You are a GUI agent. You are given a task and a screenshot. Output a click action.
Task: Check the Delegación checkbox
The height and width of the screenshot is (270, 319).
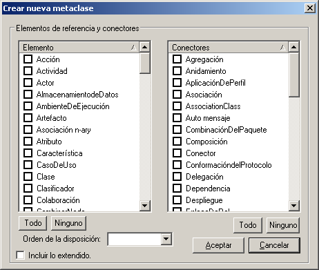177,177
